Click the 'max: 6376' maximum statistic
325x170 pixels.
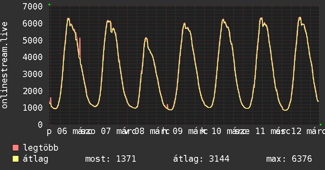pyautogui.click(x=289, y=159)
